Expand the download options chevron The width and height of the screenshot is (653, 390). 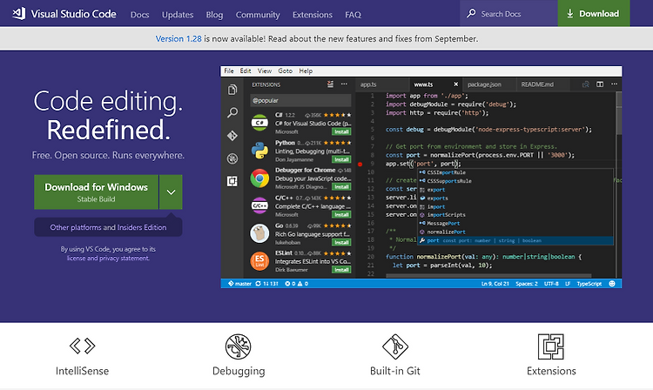coord(171,192)
